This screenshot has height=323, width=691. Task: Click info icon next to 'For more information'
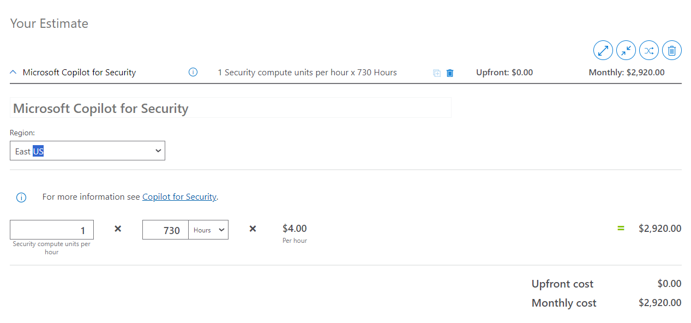[x=21, y=198]
